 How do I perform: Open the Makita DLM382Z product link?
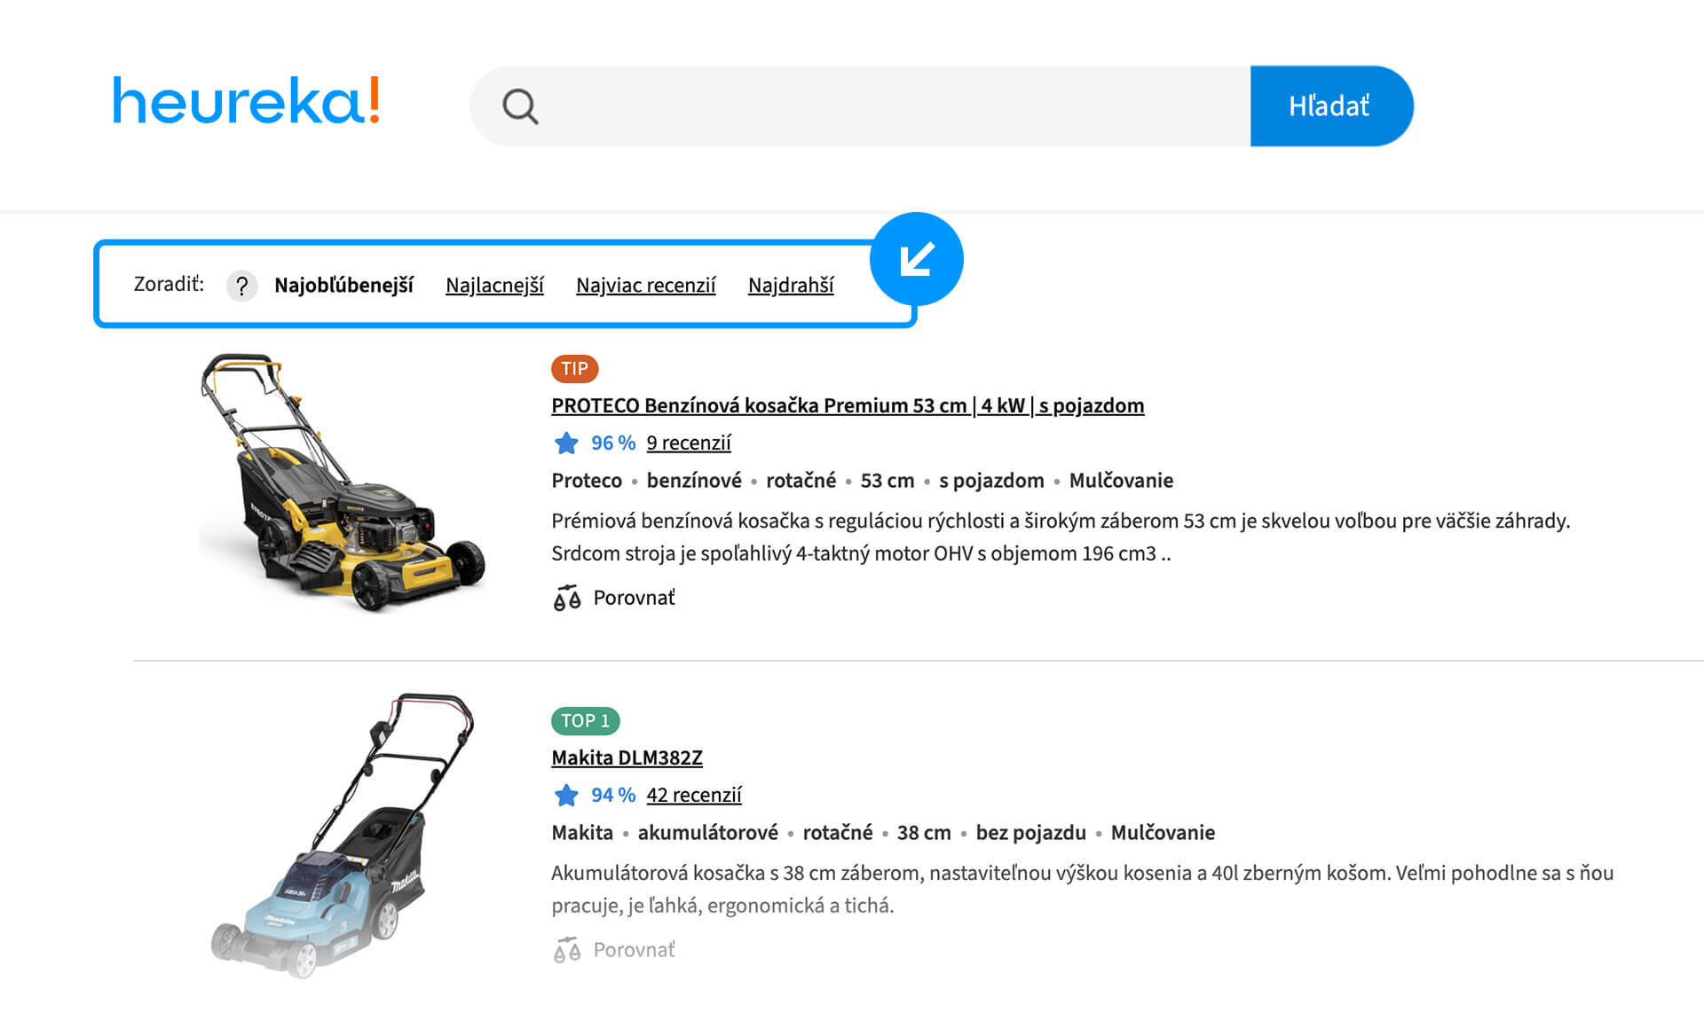pyautogui.click(x=627, y=757)
